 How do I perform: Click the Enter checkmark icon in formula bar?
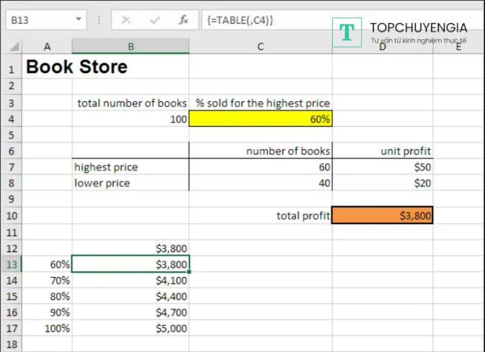click(155, 20)
